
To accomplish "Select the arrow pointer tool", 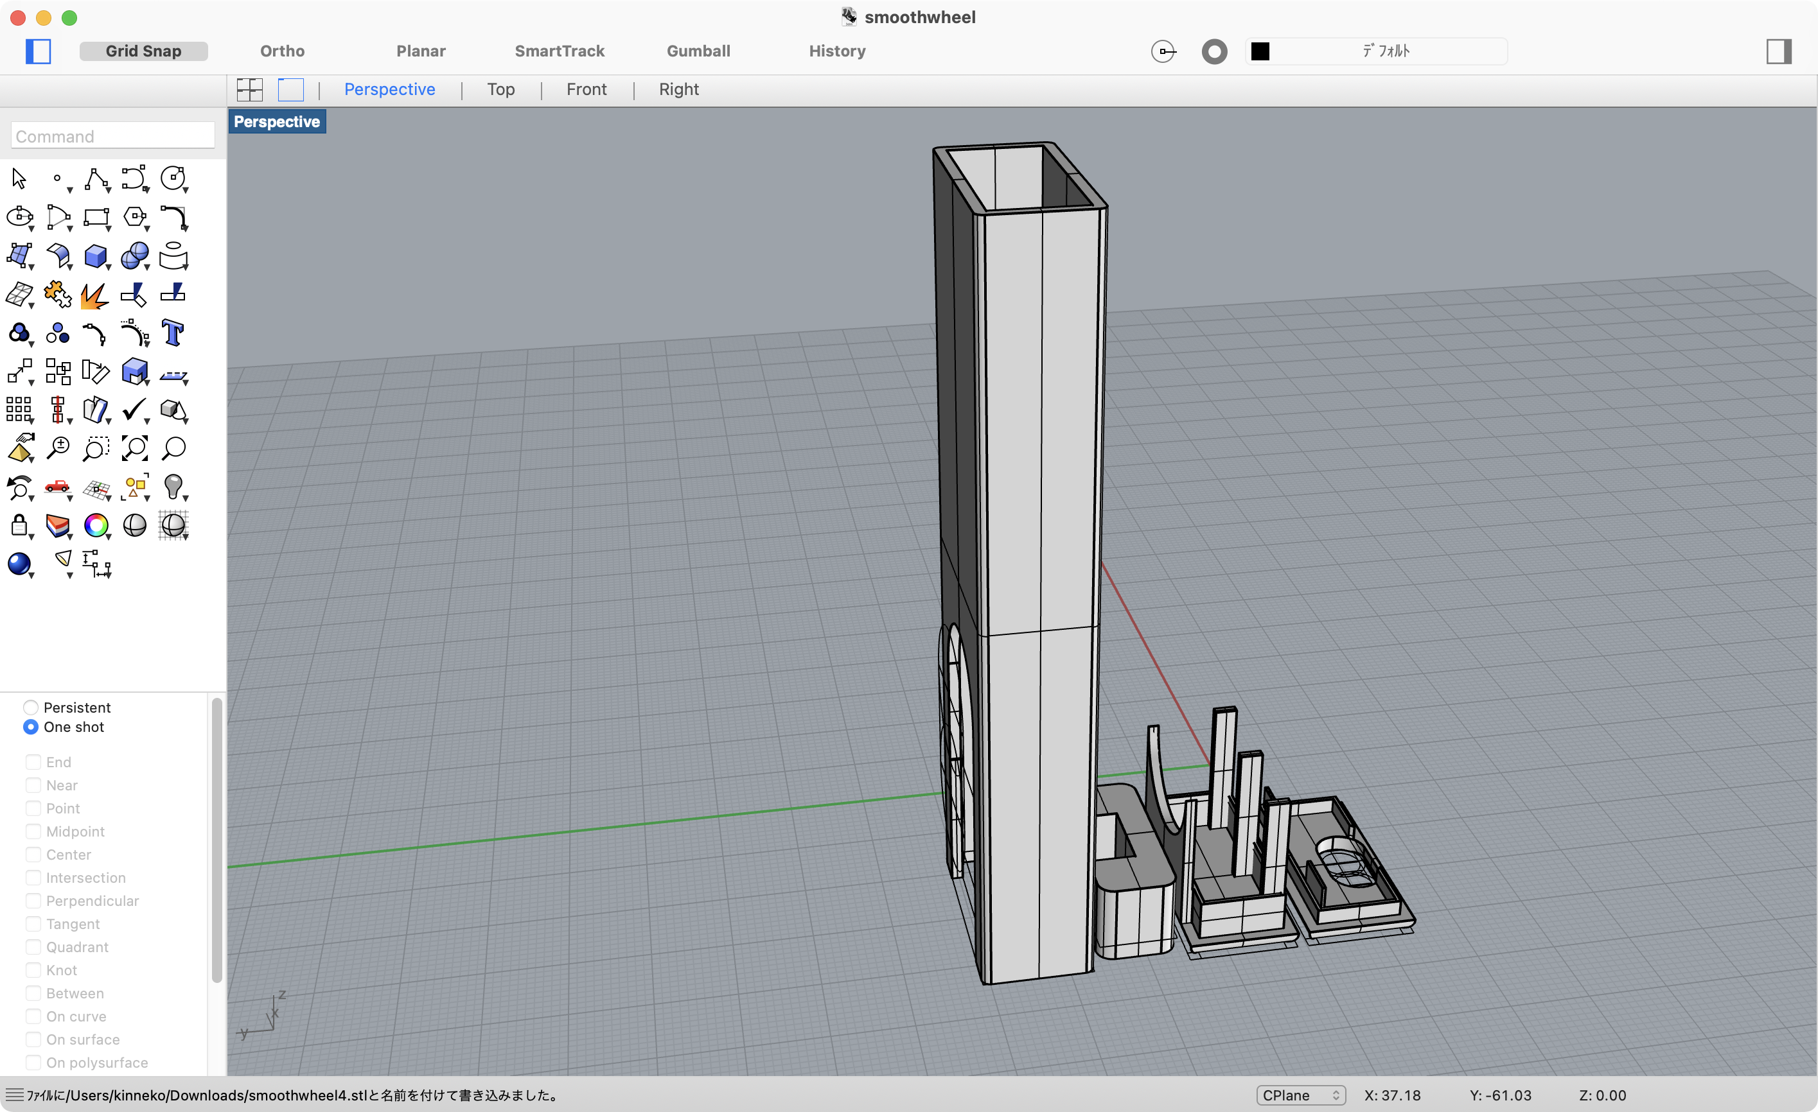I will [x=19, y=178].
